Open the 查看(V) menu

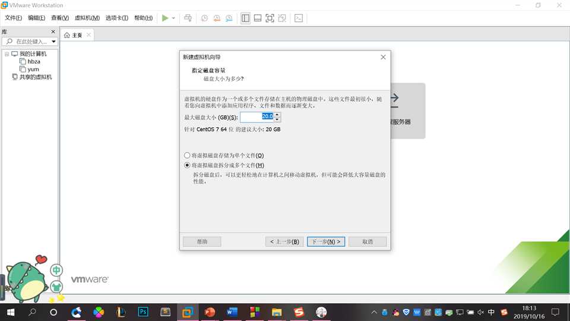point(60,18)
